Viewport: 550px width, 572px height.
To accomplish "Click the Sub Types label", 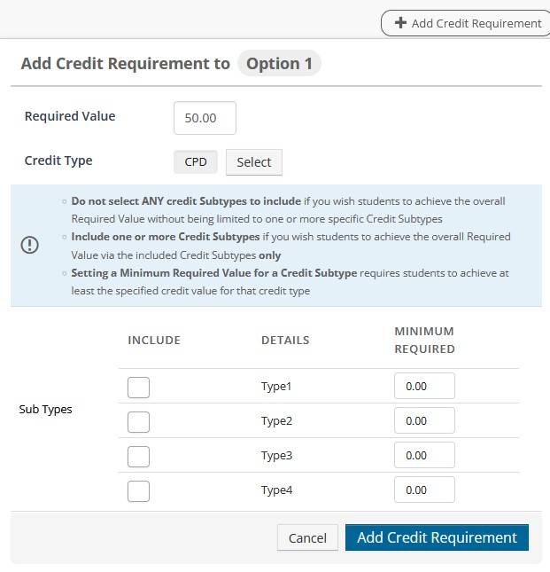I will 45,410.
